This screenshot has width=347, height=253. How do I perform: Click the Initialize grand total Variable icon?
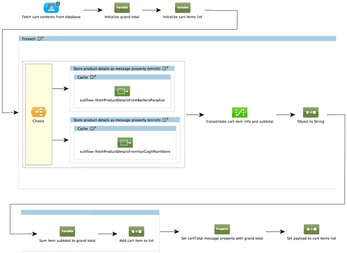pos(122,7)
